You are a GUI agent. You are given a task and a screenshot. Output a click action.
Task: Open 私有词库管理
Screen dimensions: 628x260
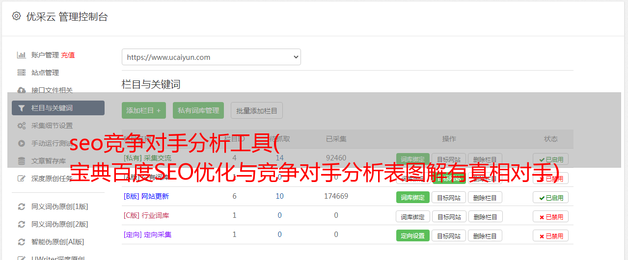tap(198, 110)
